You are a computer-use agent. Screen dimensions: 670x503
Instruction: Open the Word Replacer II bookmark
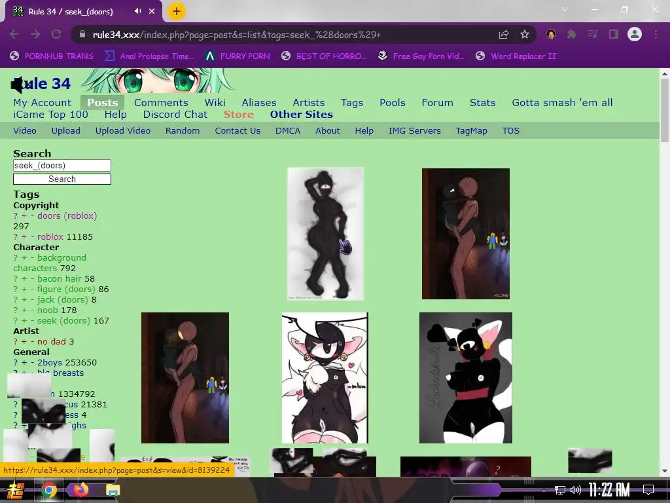(516, 56)
